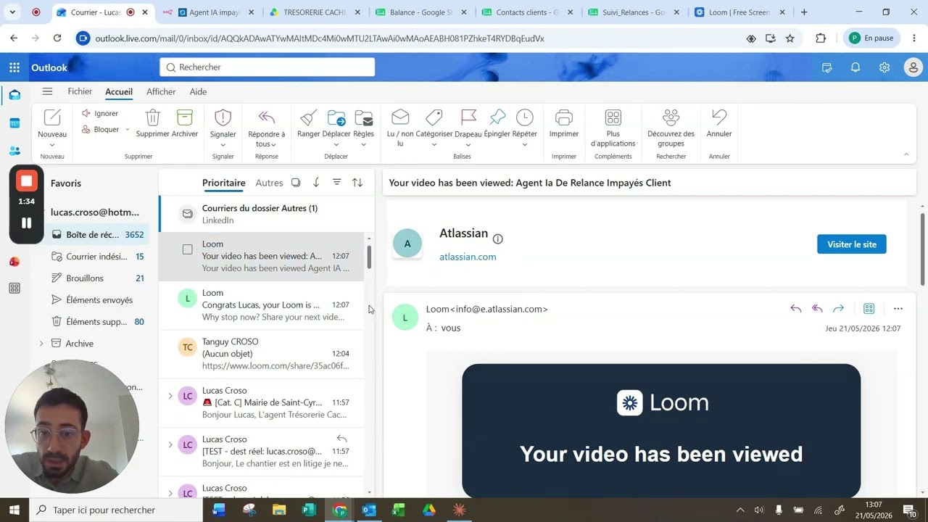Click the Signaler shield icon
Screen dimensions: 928x522
coord(223,117)
